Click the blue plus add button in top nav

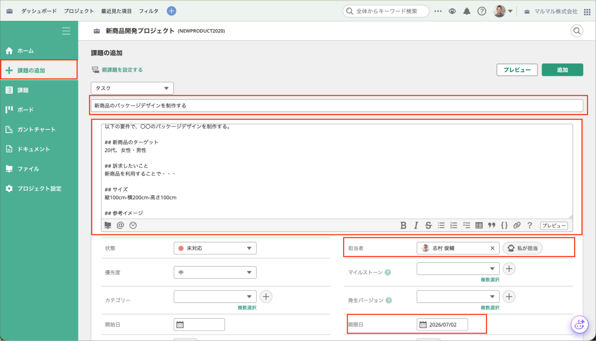click(171, 11)
